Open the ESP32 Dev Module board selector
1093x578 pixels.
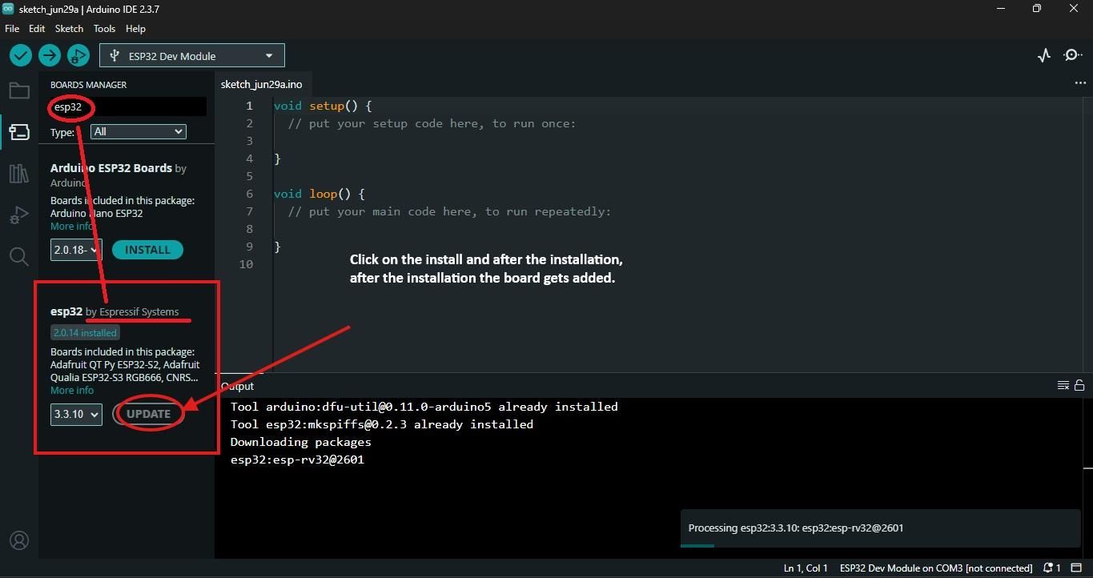[x=192, y=56]
